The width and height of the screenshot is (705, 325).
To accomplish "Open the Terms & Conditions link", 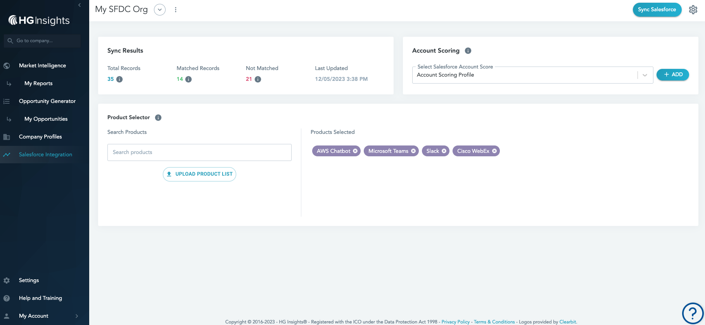I will (494, 322).
